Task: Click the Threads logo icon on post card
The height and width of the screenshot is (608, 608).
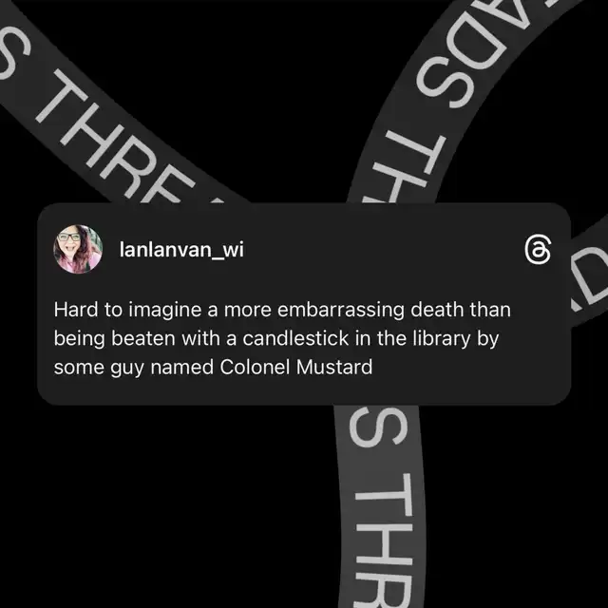Action: click(538, 250)
